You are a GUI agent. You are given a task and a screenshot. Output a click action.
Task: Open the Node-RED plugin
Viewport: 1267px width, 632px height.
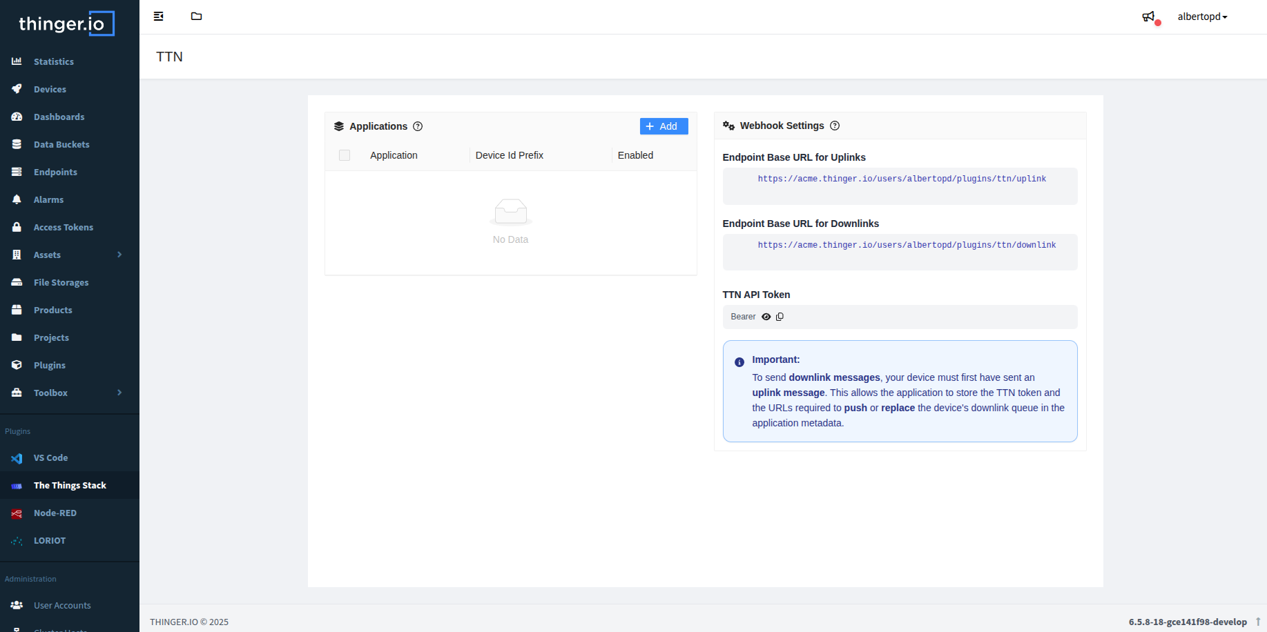pos(70,513)
